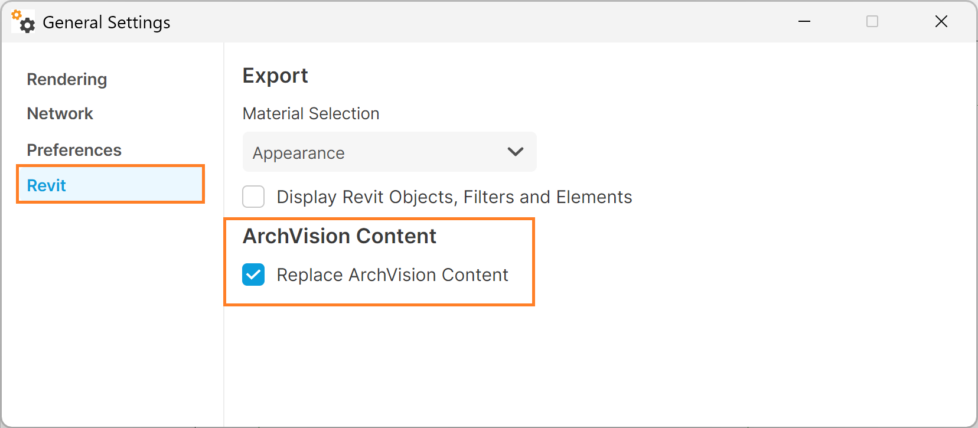Click the blue checkmark icon
This screenshot has width=978, height=428.
[253, 275]
